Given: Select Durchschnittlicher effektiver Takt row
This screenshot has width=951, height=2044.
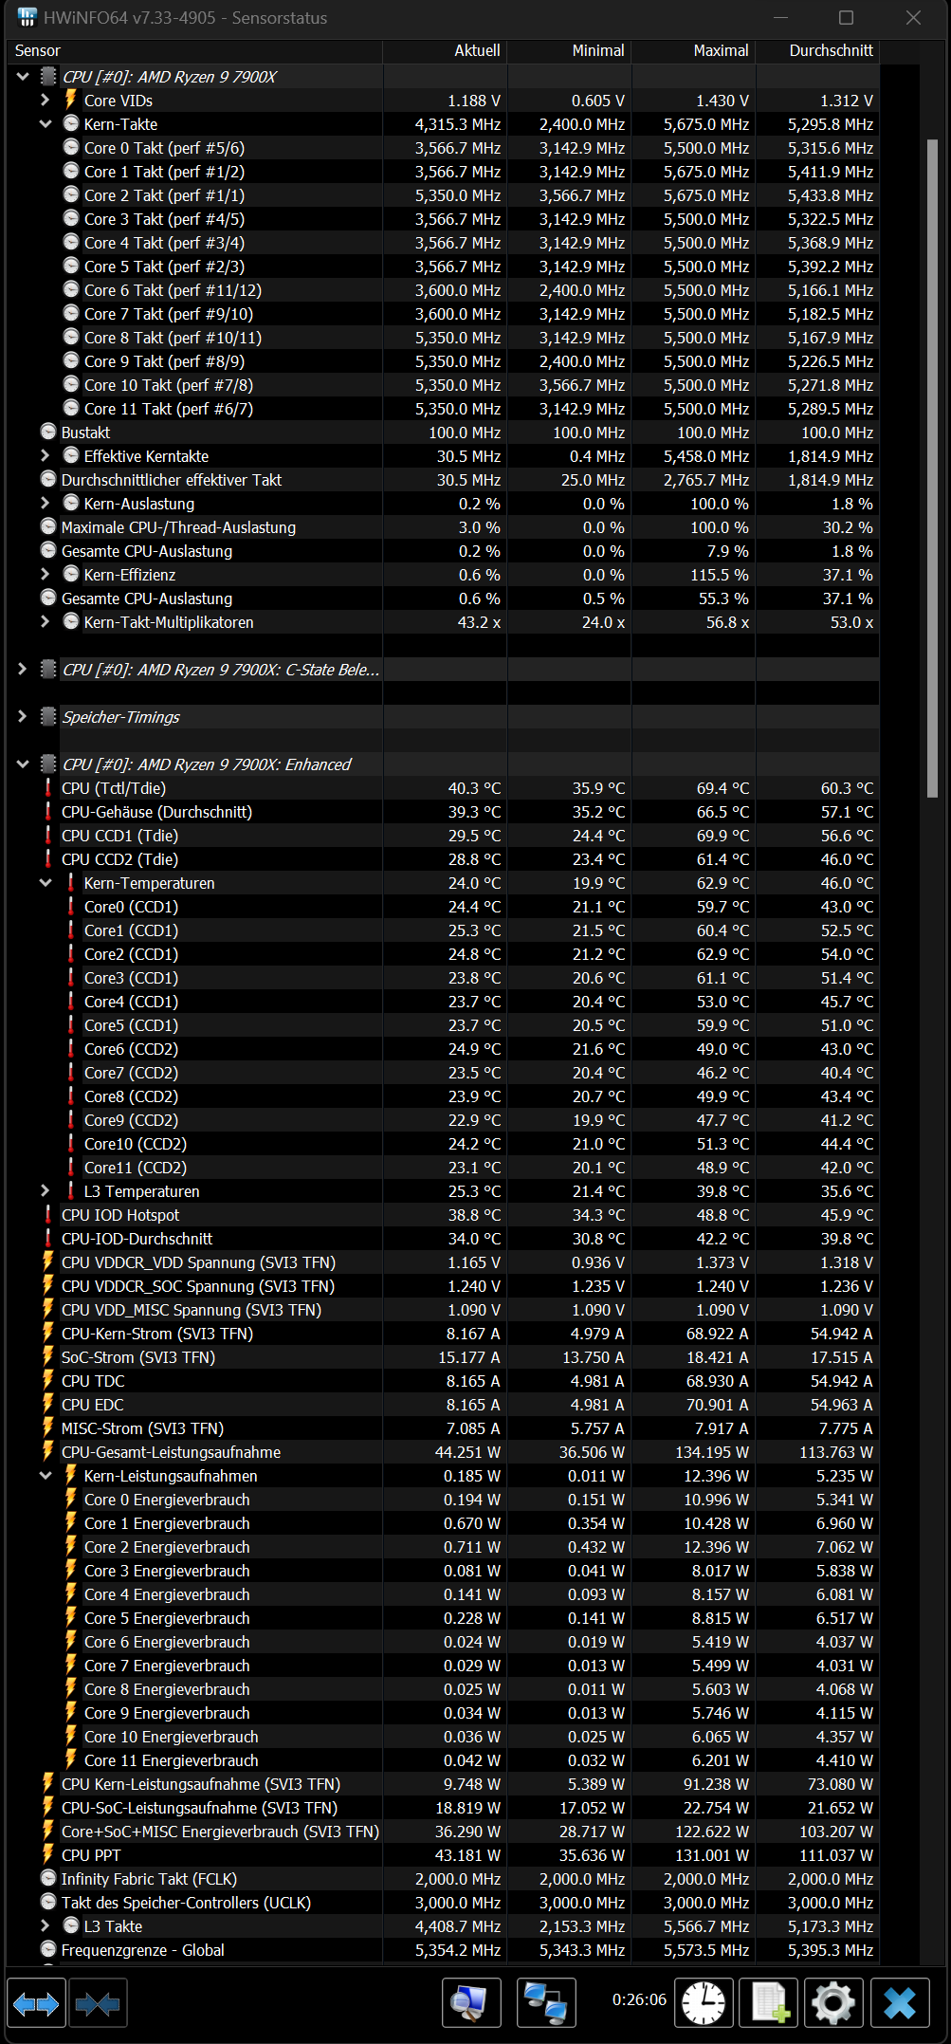Looking at the screenshot, I should pos(443,479).
